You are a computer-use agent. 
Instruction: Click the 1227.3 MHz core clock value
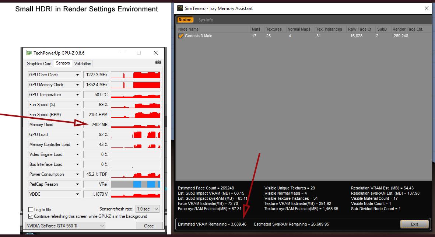tap(96, 75)
